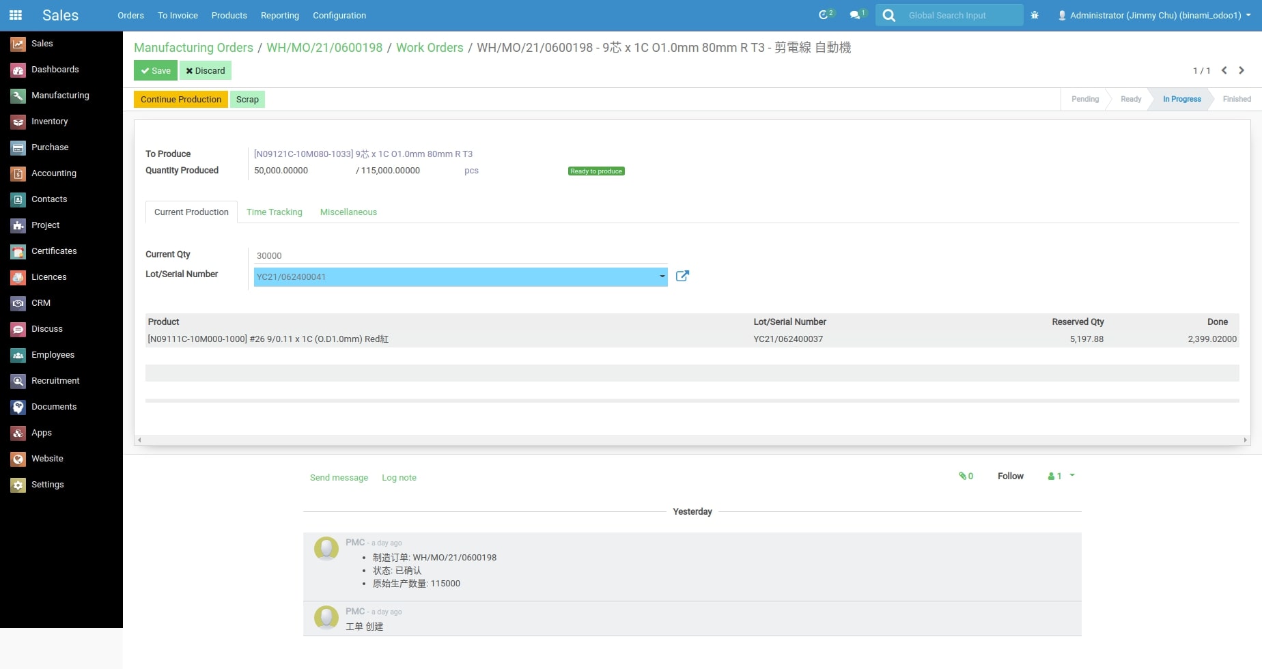This screenshot has height=669, width=1262.
Task: Go to next record arrow
Action: coord(1242,70)
